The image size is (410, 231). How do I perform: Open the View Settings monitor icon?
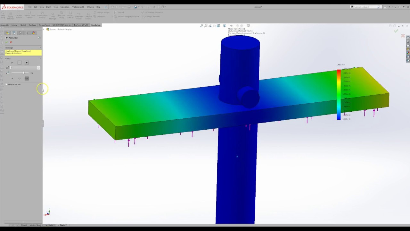click(248, 26)
